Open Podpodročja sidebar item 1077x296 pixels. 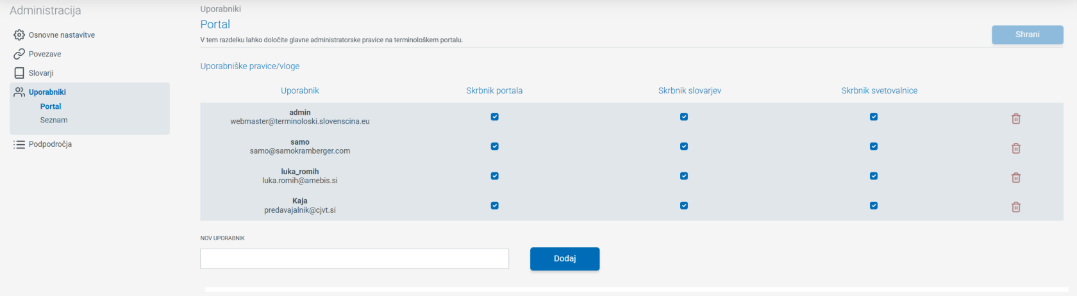coord(50,144)
